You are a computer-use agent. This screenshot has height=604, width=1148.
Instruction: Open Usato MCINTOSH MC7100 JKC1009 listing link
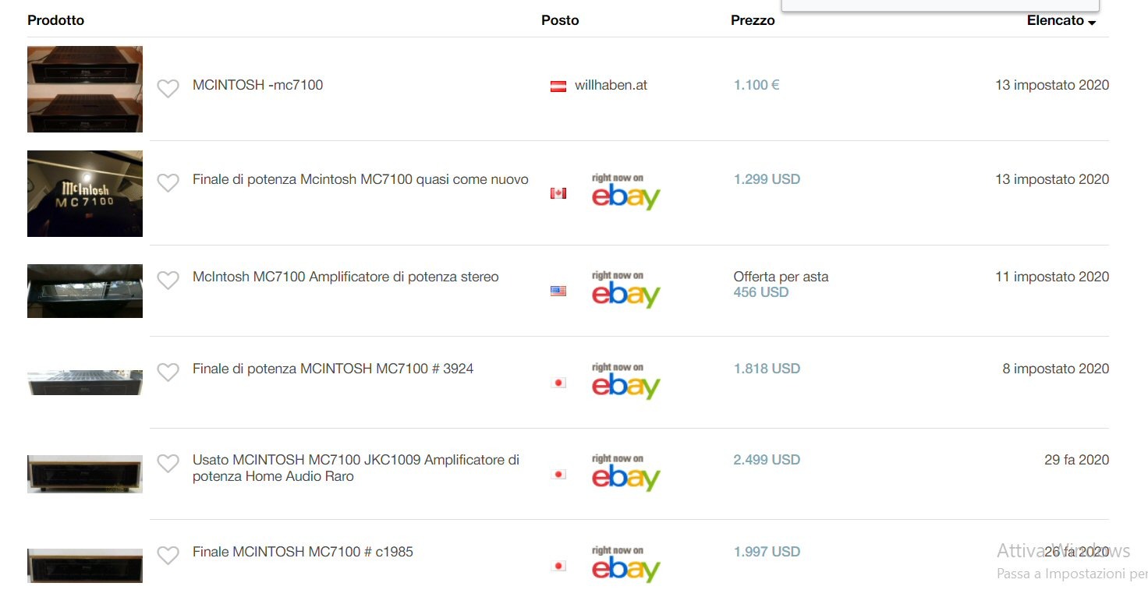click(356, 468)
